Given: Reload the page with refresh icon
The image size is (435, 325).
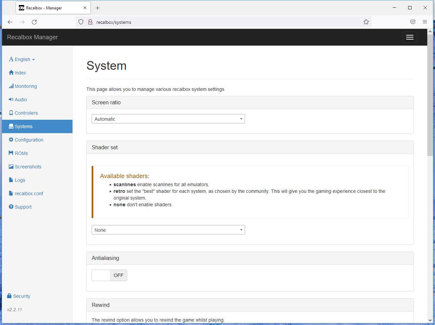Looking at the screenshot, I should pos(34,22).
